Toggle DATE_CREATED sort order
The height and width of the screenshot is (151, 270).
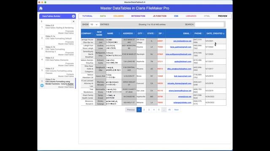point(216,34)
